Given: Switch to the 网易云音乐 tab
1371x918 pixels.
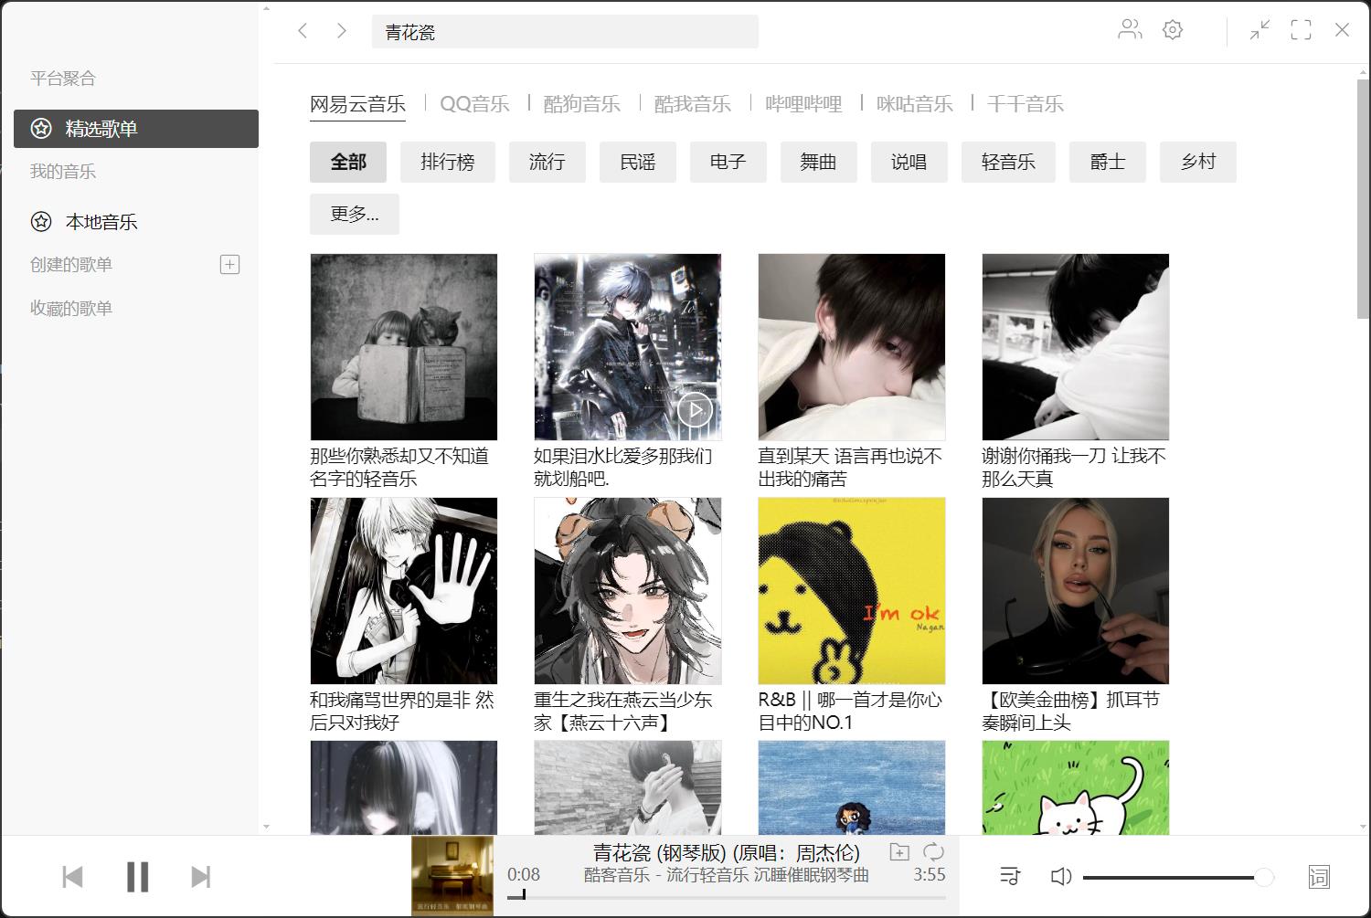Looking at the screenshot, I should 357,104.
